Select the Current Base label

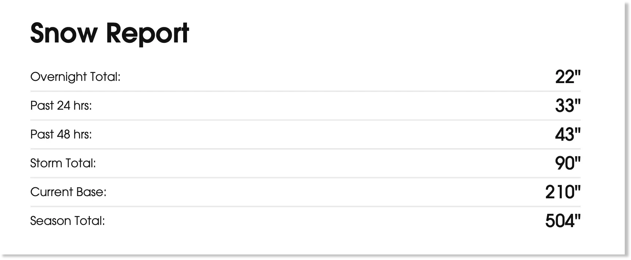click(68, 192)
